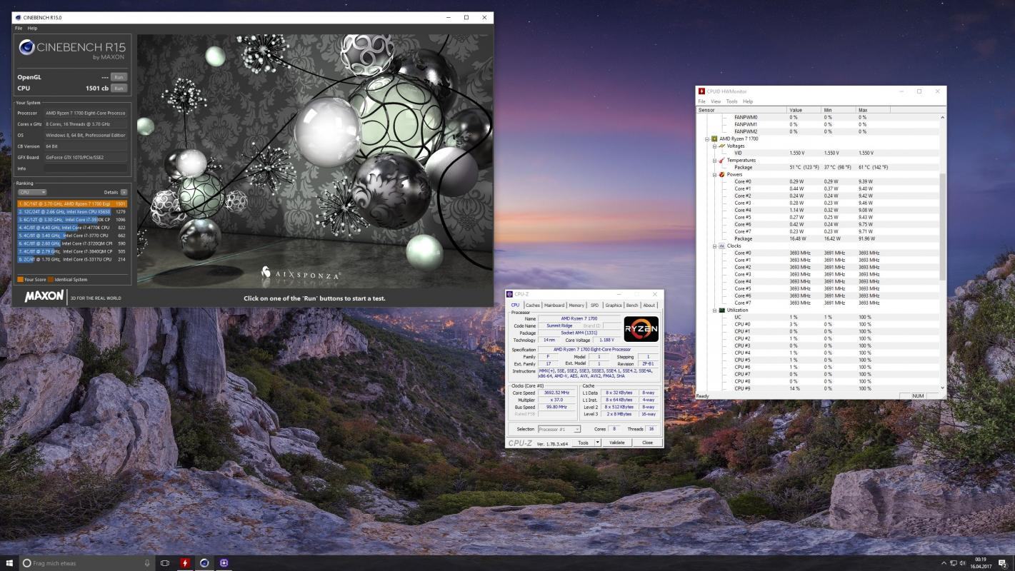1015x571 pixels.
Task: Open HWMonitor Tools menu
Action: tap(732, 101)
